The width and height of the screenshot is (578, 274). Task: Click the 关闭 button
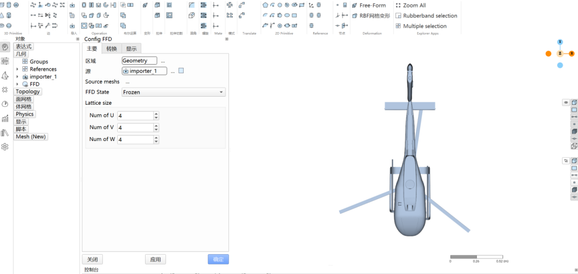tap(92, 259)
